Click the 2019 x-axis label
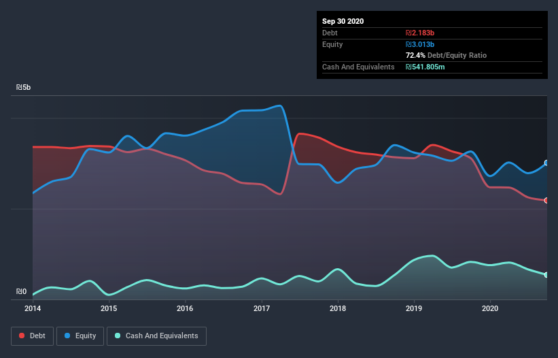 pos(414,308)
